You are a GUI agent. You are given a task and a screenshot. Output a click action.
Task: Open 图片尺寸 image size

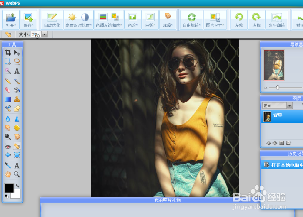point(215,20)
